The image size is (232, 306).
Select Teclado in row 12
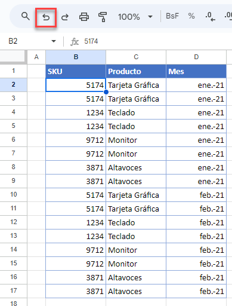click(x=136, y=222)
